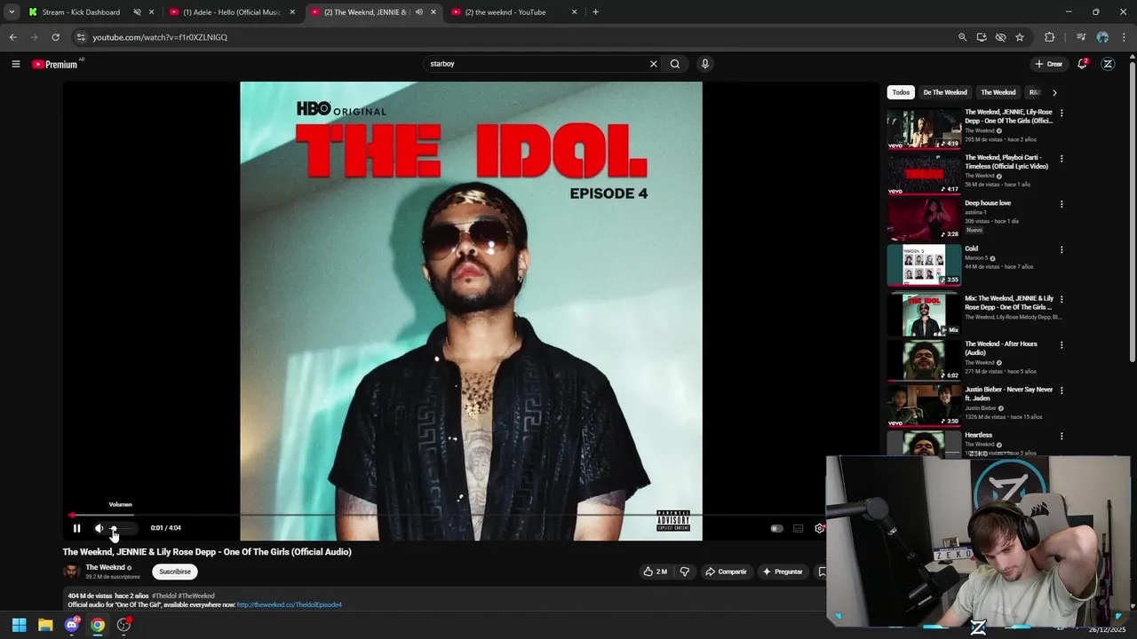Pause the video with the pause button
Image resolution: width=1137 pixels, height=639 pixels.
(76, 528)
